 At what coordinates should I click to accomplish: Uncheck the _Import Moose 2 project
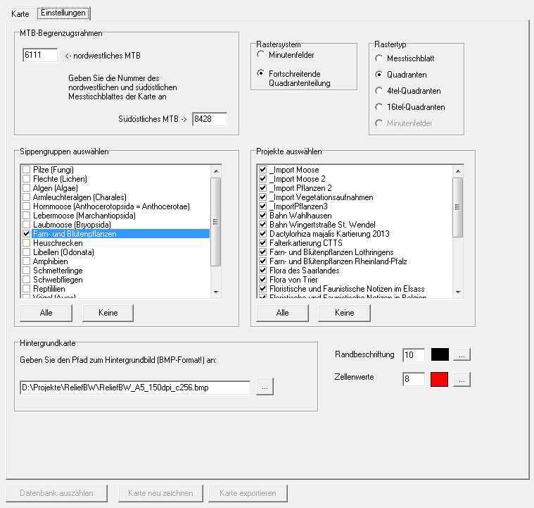(x=262, y=179)
